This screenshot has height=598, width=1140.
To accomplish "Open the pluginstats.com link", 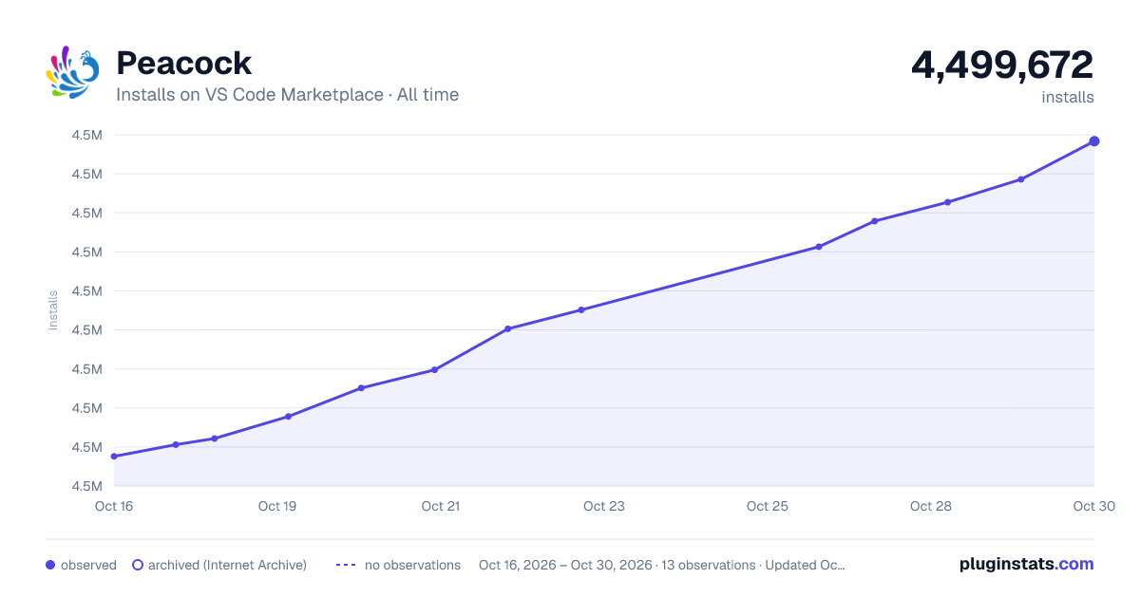I will pyautogui.click(x=1027, y=564).
